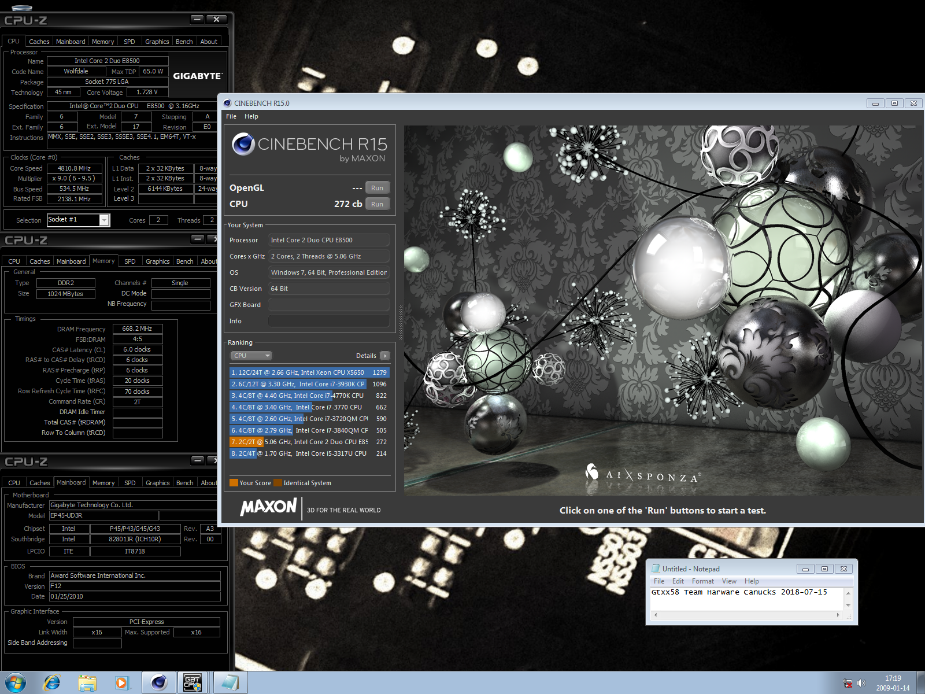Viewport: 925px width, 694px height.
Task: Open Windows Media Player from the taskbar
Action: click(x=121, y=683)
